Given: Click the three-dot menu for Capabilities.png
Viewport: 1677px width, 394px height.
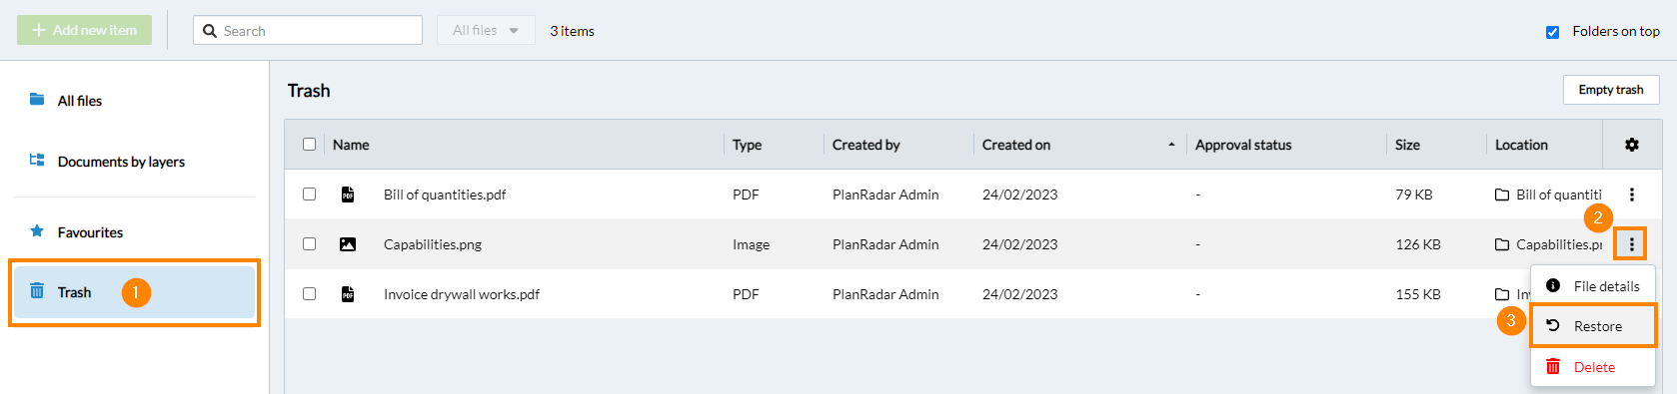Looking at the screenshot, I should 1631,243.
